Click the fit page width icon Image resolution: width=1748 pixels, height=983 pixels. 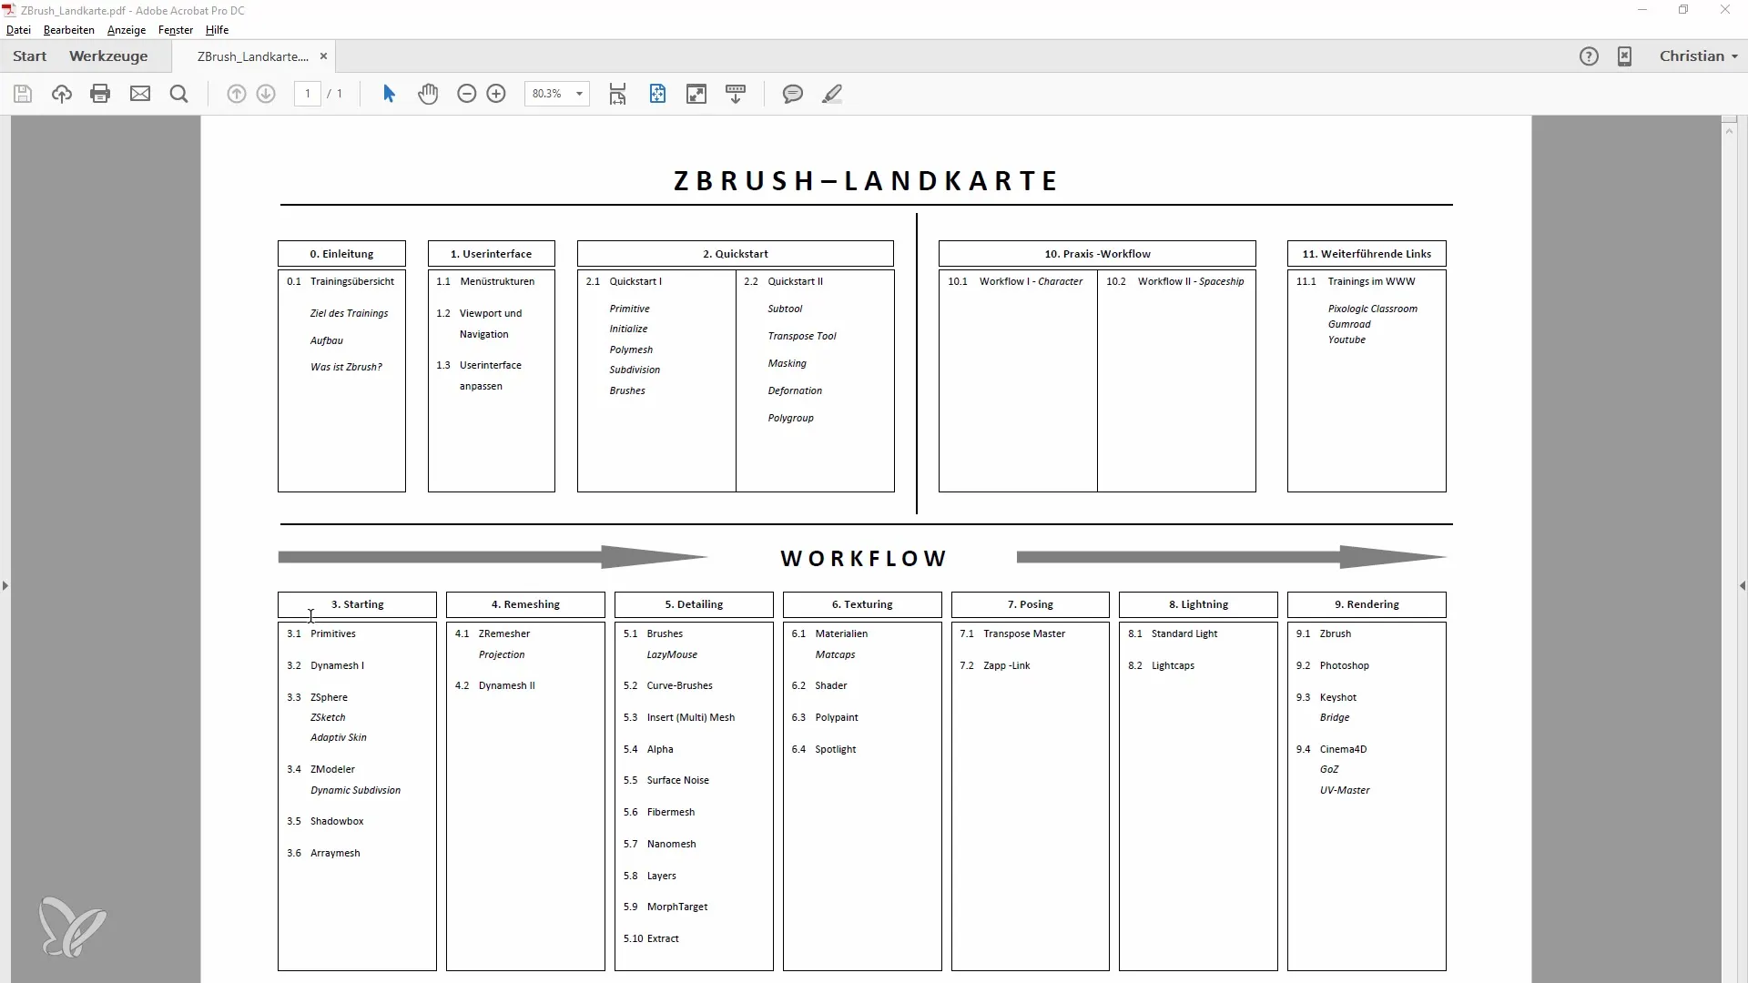(617, 94)
